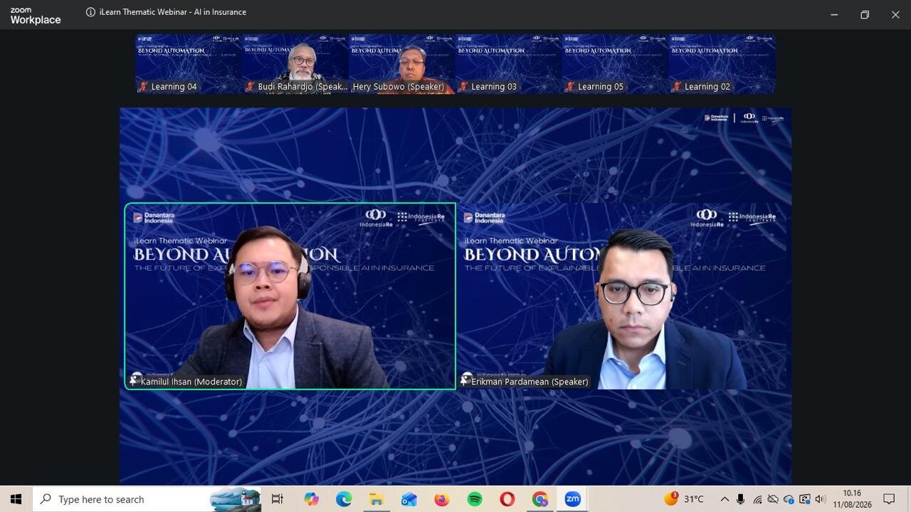Screen dimensions: 911x512
Task: Open Outlook from the taskbar
Action: point(409,499)
